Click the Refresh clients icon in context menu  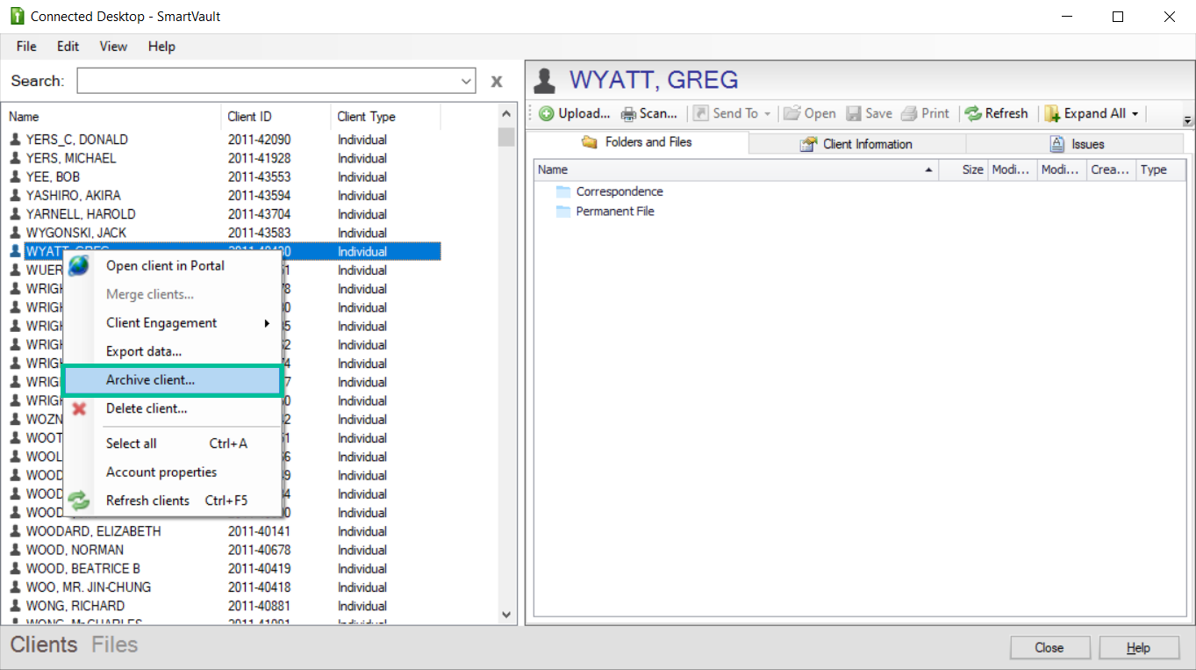(x=78, y=500)
